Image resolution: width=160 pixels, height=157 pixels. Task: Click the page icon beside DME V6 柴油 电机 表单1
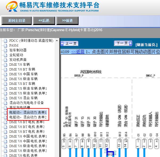pos(6,146)
